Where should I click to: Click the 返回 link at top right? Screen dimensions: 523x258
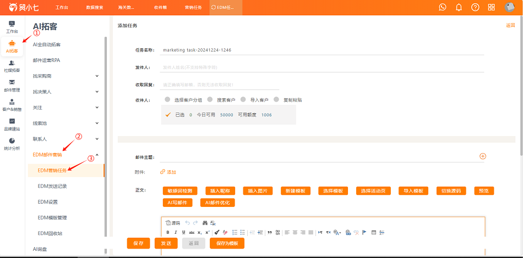510,25
